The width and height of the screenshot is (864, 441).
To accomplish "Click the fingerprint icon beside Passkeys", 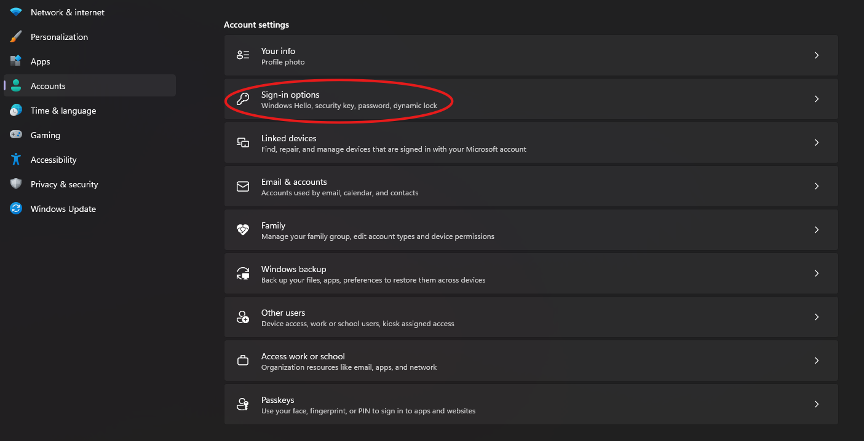I will click(243, 404).
